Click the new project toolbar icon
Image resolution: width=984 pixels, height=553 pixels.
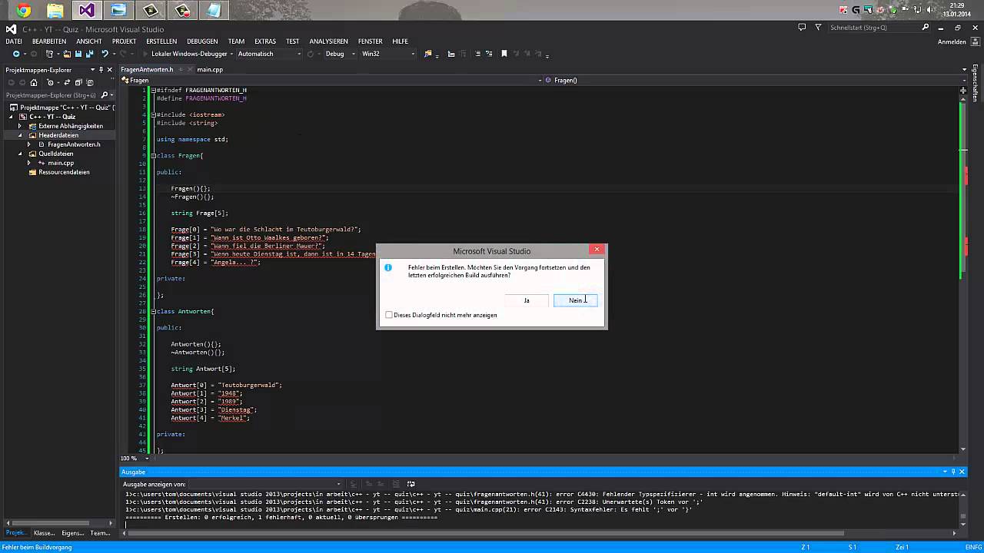click(x=51, y=54)
